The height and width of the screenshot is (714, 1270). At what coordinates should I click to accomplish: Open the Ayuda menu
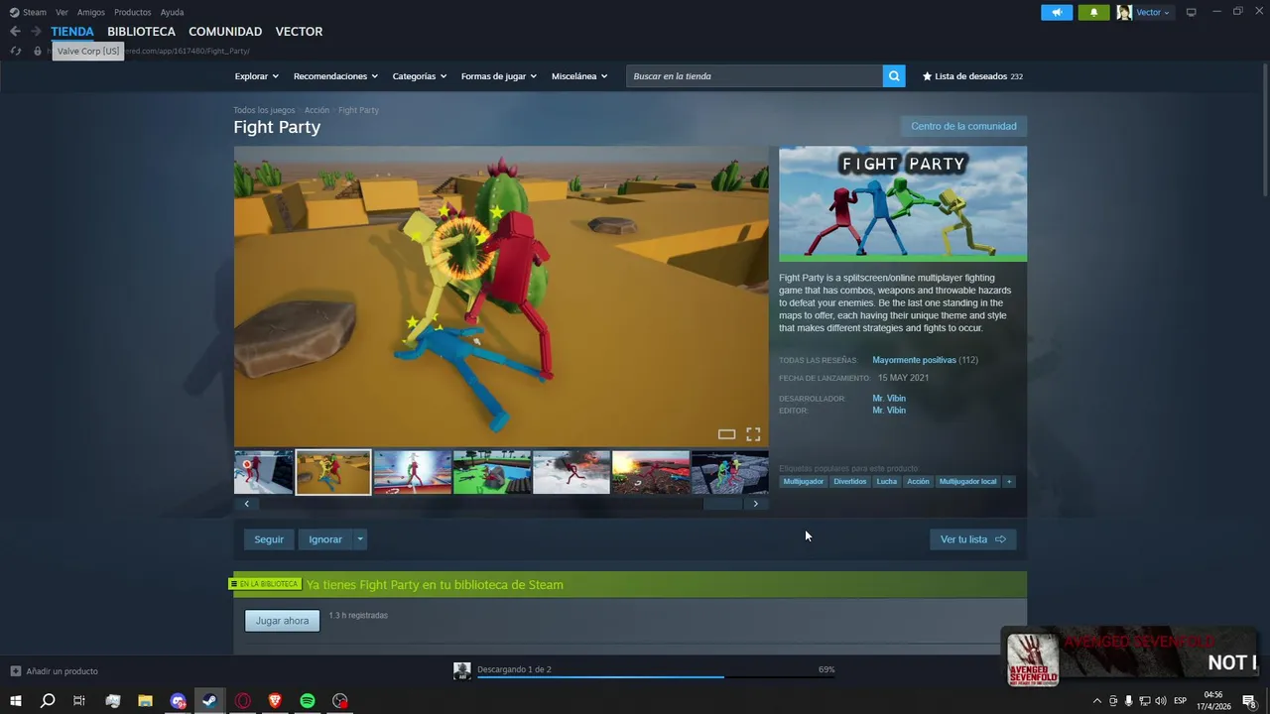(172, 12)
